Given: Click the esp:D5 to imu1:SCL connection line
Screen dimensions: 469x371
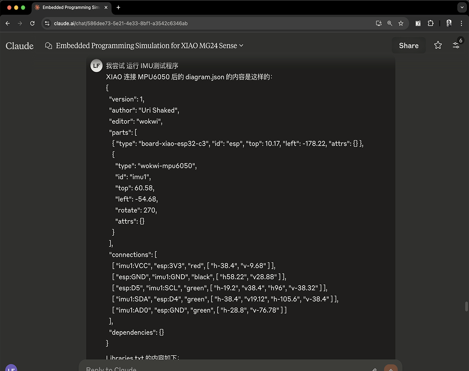Looking at the screenshot, I should 220,288.
